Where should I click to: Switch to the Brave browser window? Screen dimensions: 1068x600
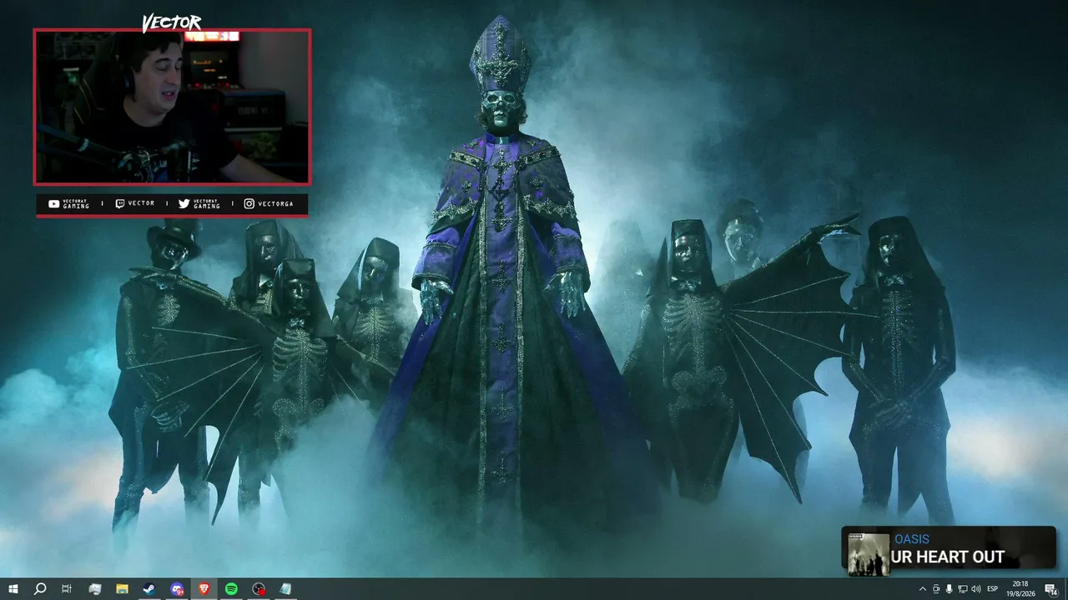(204, 589)
